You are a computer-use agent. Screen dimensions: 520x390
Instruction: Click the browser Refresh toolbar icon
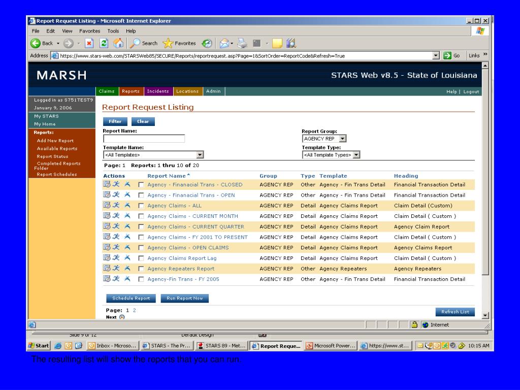tap(104, 43)
